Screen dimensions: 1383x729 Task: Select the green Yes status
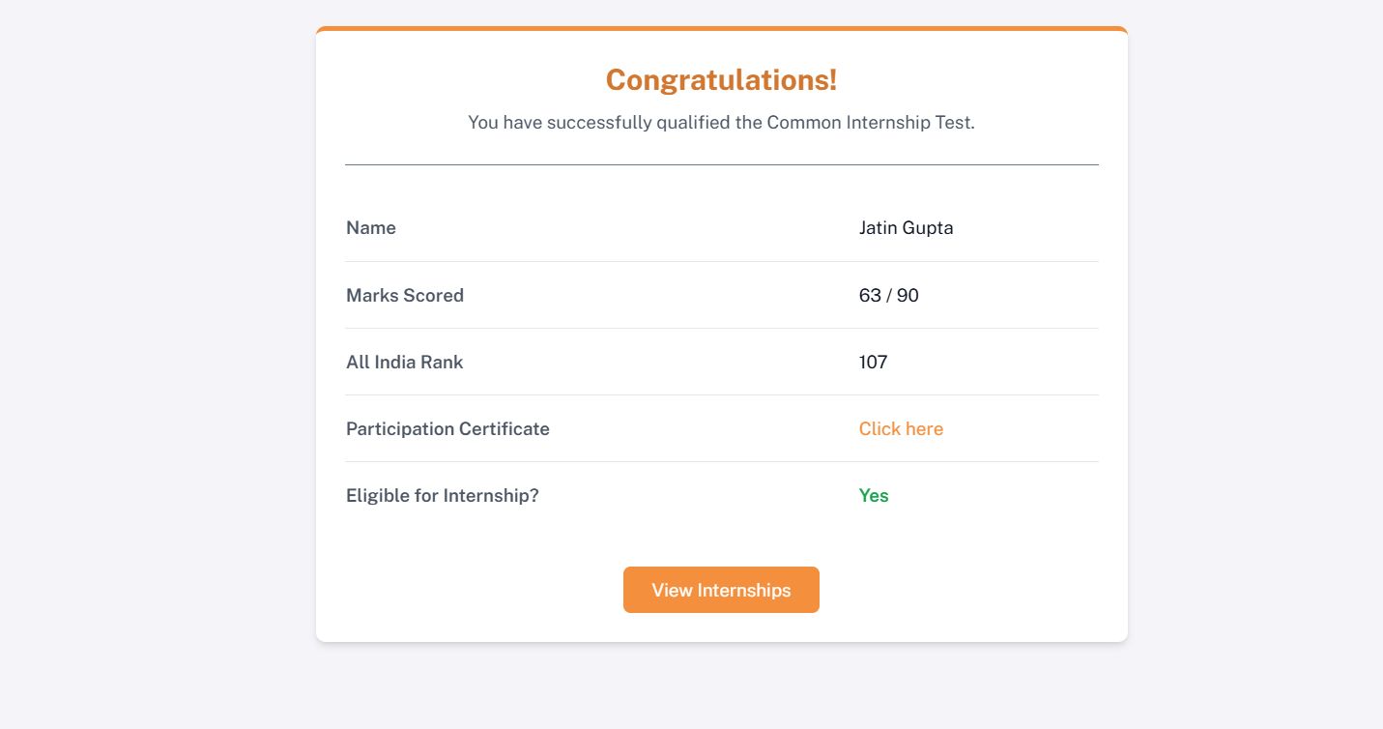click(x=874, y=495)
